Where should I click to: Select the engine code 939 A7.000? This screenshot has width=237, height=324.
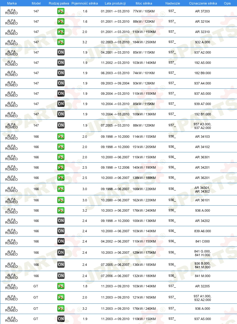pos(202,104)
